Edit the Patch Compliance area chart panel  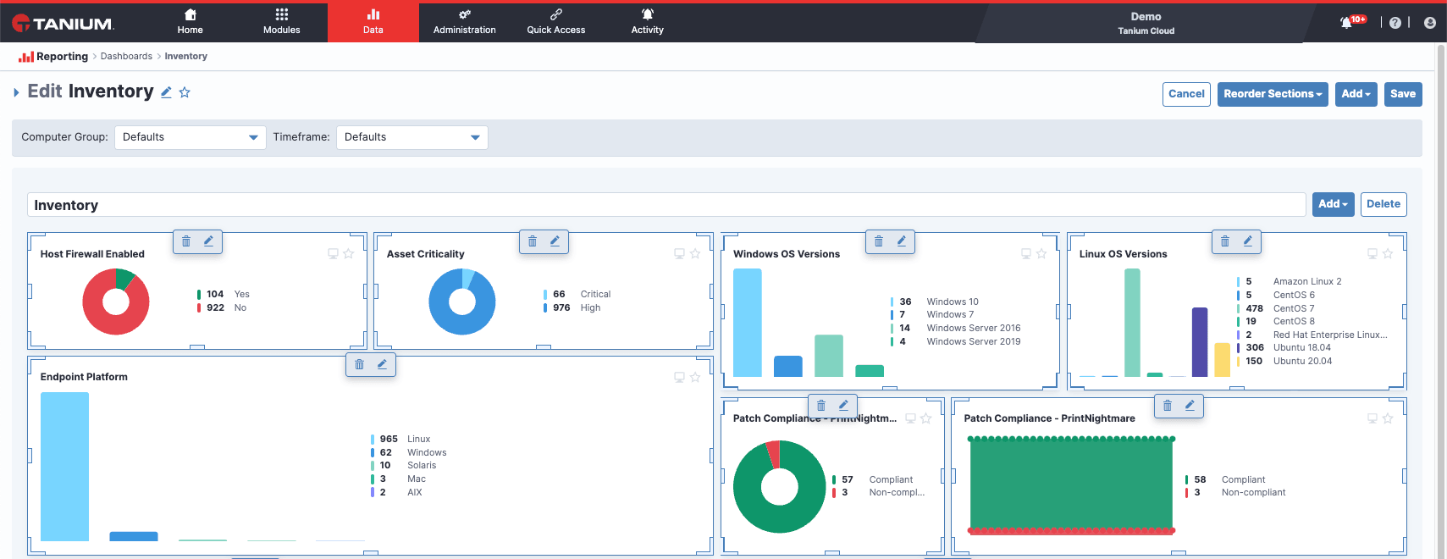[1190, 406]
